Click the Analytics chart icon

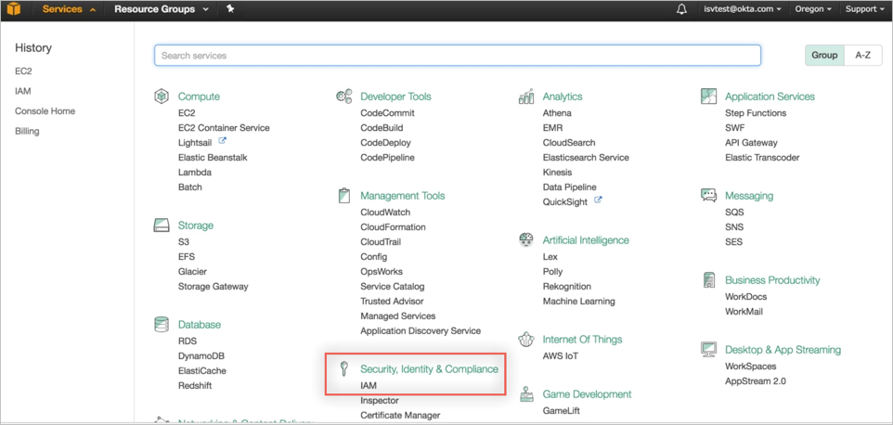click(526, 97)
